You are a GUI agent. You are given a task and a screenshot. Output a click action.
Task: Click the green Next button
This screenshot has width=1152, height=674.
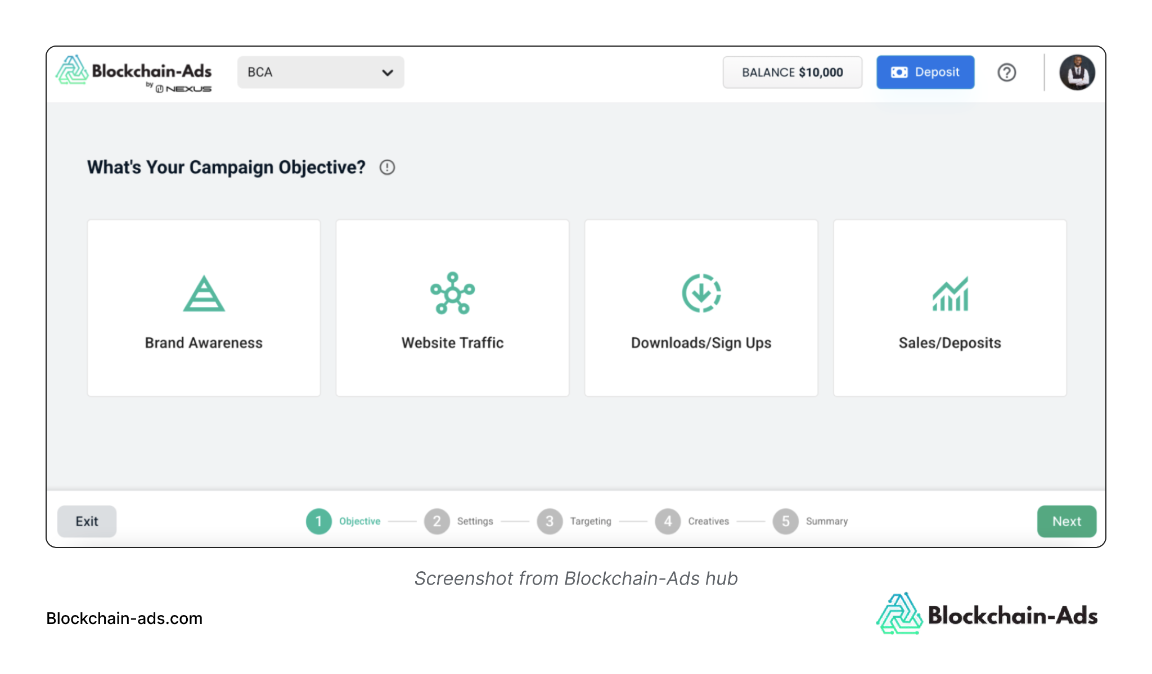click(x=1066, y=521)
